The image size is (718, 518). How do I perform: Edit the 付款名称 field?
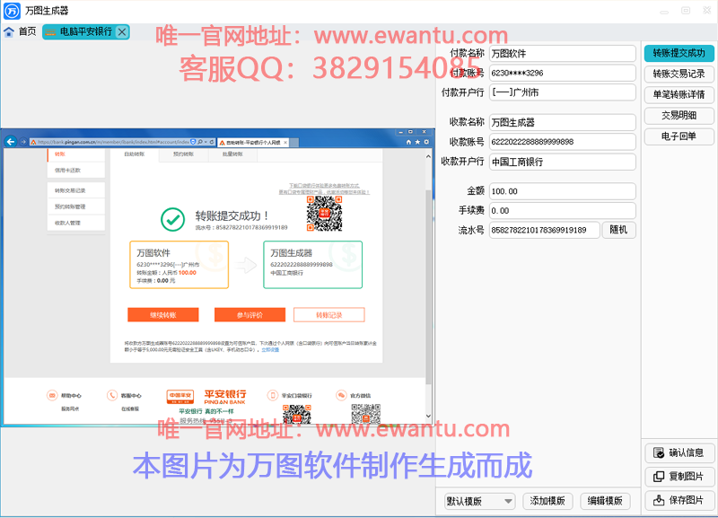[563, 54]
